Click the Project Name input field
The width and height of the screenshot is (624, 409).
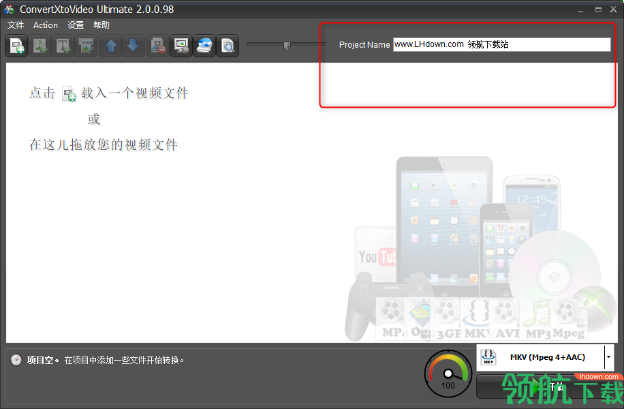[x=502, y=44]
